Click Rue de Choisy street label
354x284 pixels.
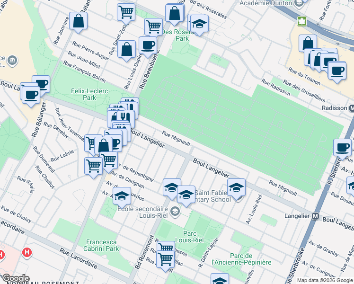(16, 214)
